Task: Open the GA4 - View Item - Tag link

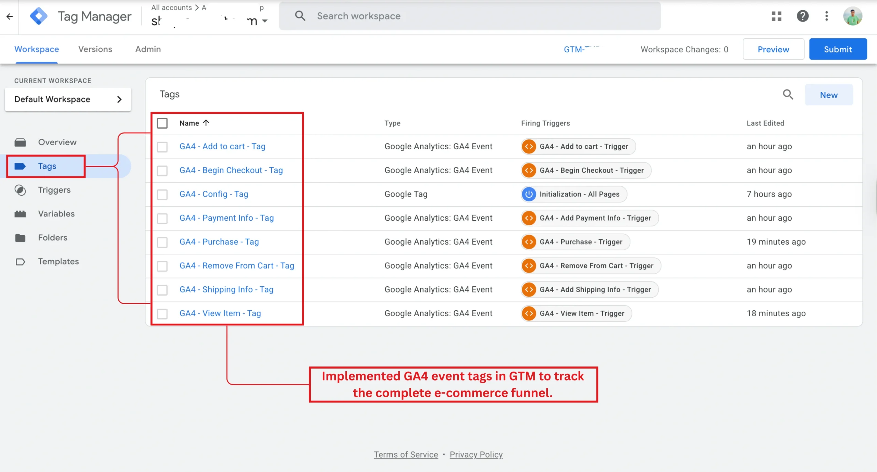Action: point(220,313)
